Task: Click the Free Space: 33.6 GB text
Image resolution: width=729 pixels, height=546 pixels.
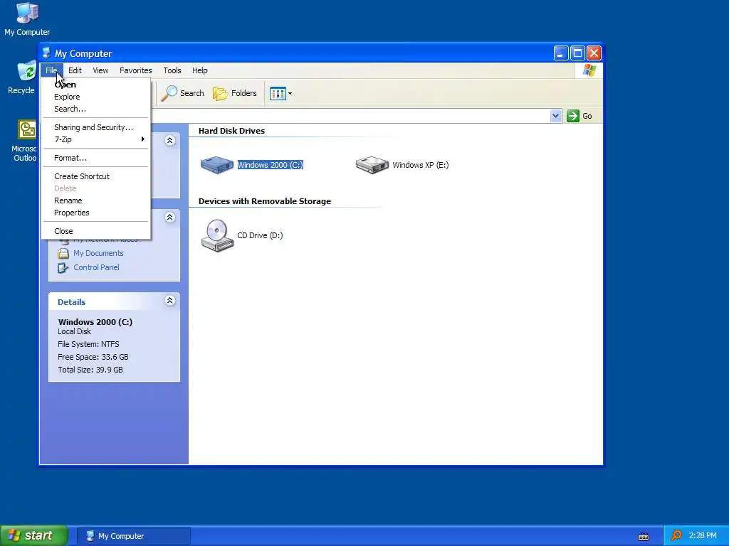Action: click(93, 357)
